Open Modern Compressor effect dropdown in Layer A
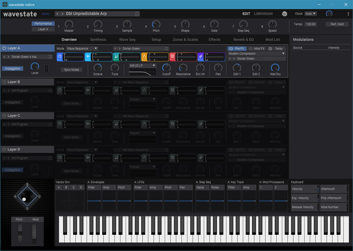This screenshot has width=353, height=251. pos(257,54)
